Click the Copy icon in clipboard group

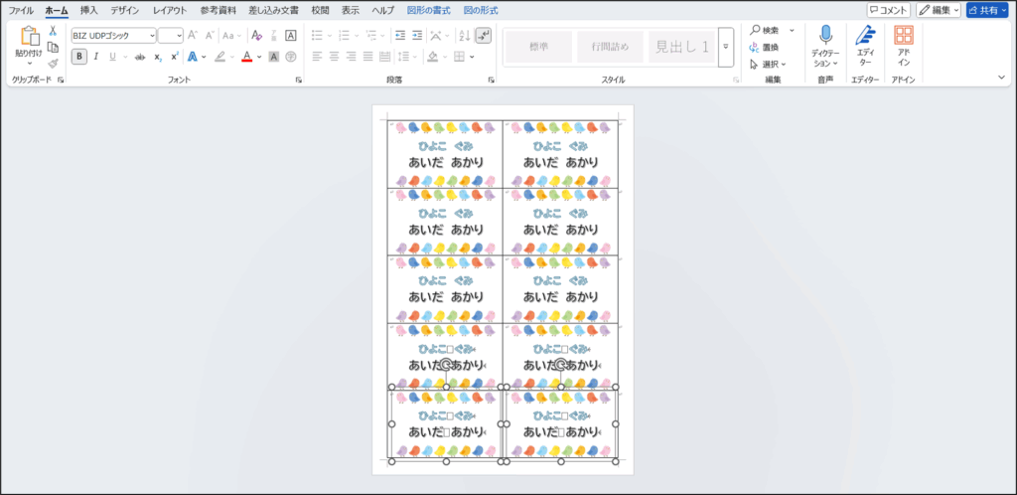(x=54, y=48)
